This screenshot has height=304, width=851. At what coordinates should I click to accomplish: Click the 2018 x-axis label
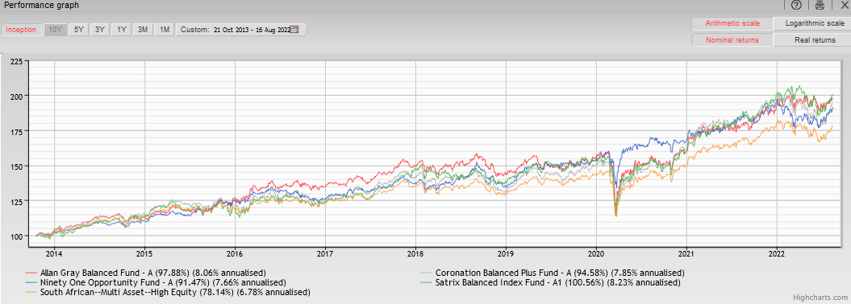coord(415,253)
